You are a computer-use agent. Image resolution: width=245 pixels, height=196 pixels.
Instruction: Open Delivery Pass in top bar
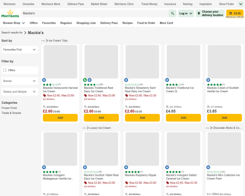tap(76, 4)
